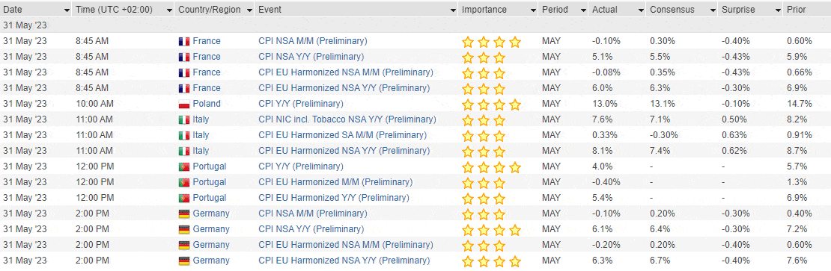
Task: Open the Time (UTC +02:00) column dropdown
Action: point(170,10)
